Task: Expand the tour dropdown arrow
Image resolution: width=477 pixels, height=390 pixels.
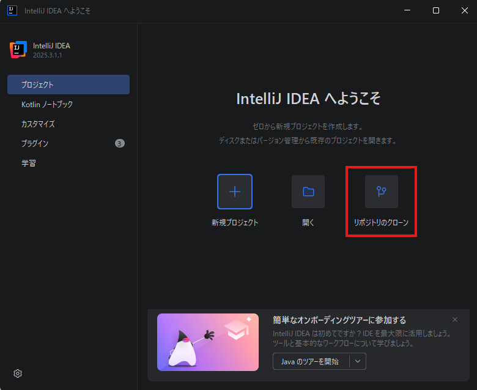Action: click(358, 361)
